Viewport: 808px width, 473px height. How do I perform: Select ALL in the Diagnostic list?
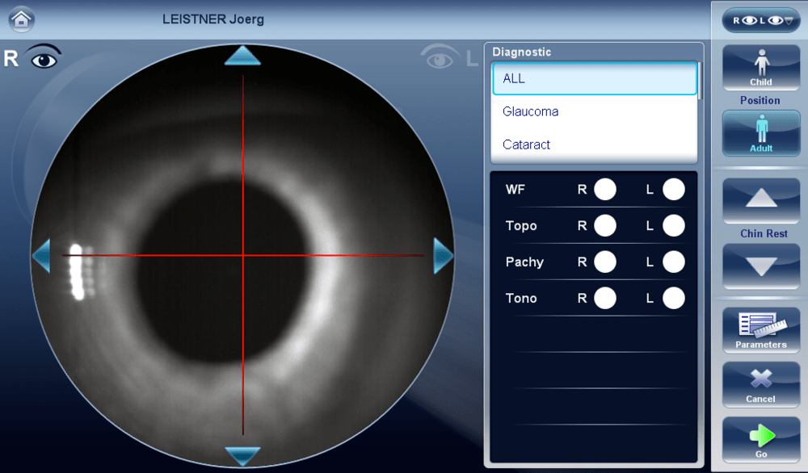pos(594,79)
